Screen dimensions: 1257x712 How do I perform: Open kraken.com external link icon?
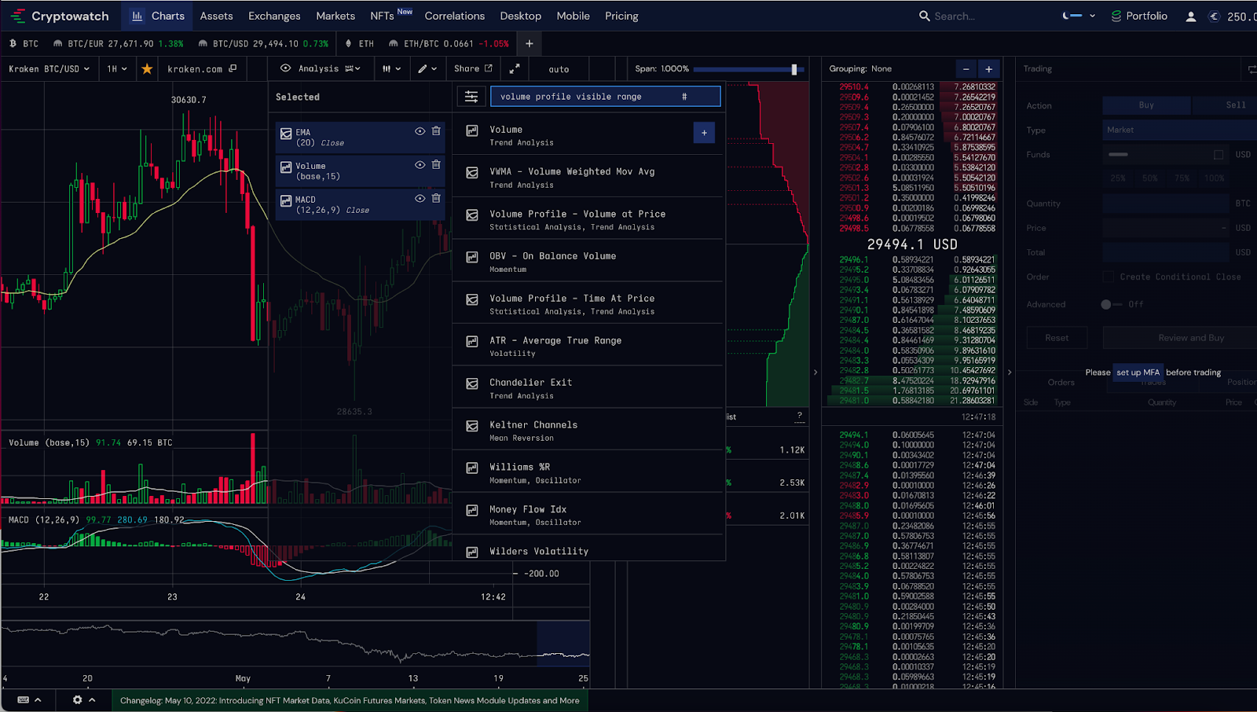point(233,69)
